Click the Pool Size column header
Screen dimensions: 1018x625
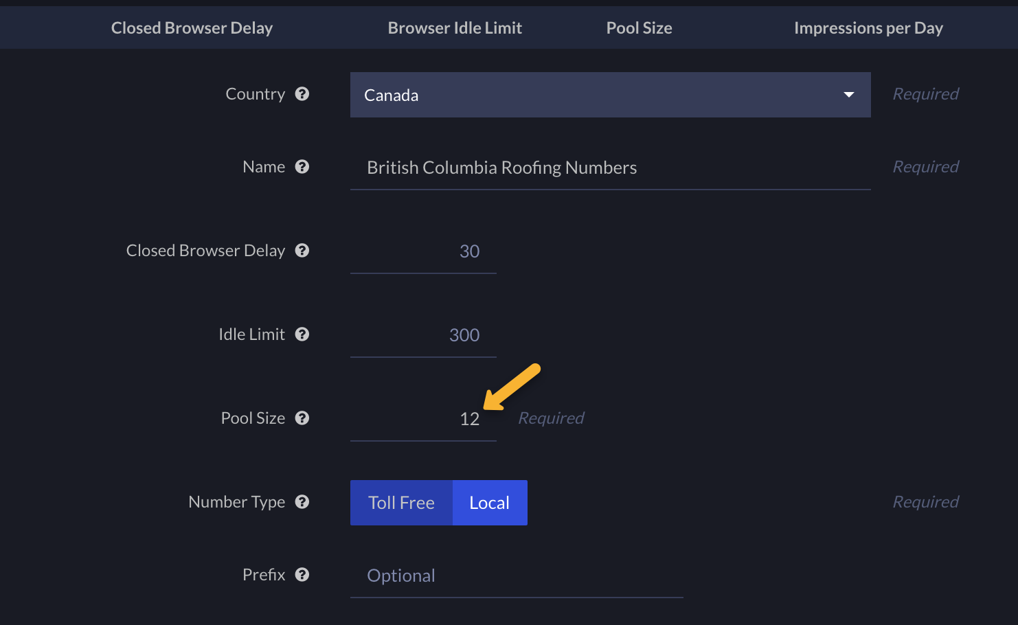(x=639, y=28)
